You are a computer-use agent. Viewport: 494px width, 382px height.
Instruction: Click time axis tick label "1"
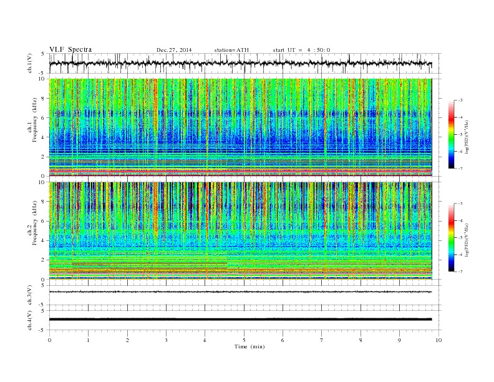click(x=88, y=340)
